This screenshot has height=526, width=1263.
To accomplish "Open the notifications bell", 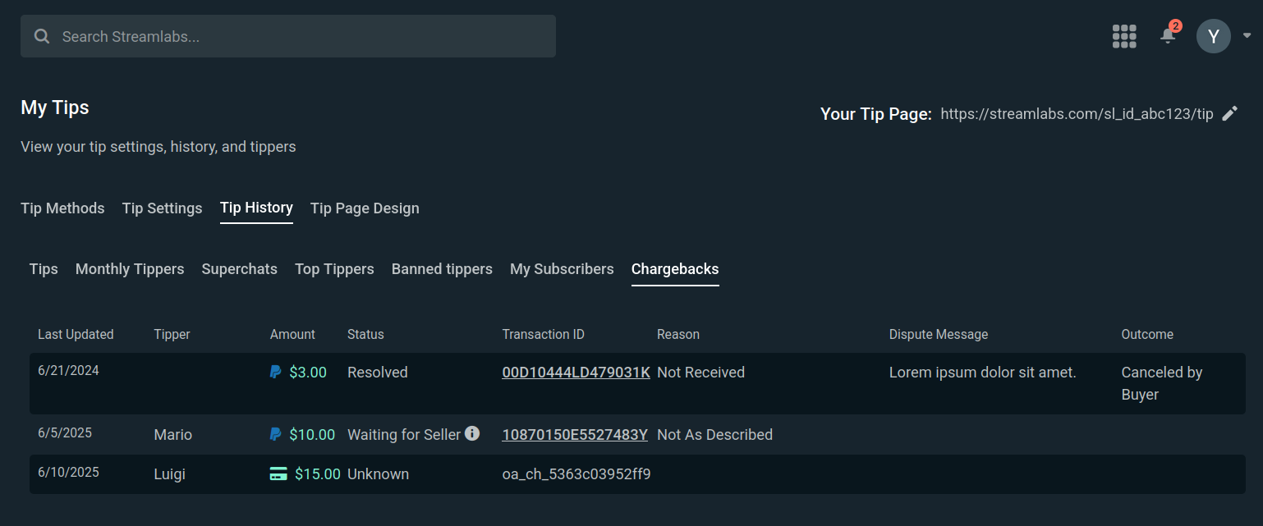I will coord(1168,36).
